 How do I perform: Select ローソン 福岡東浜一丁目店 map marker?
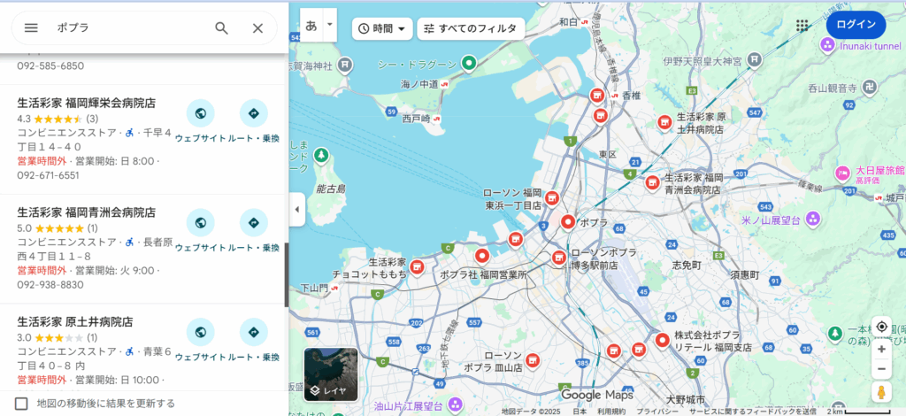552,198
